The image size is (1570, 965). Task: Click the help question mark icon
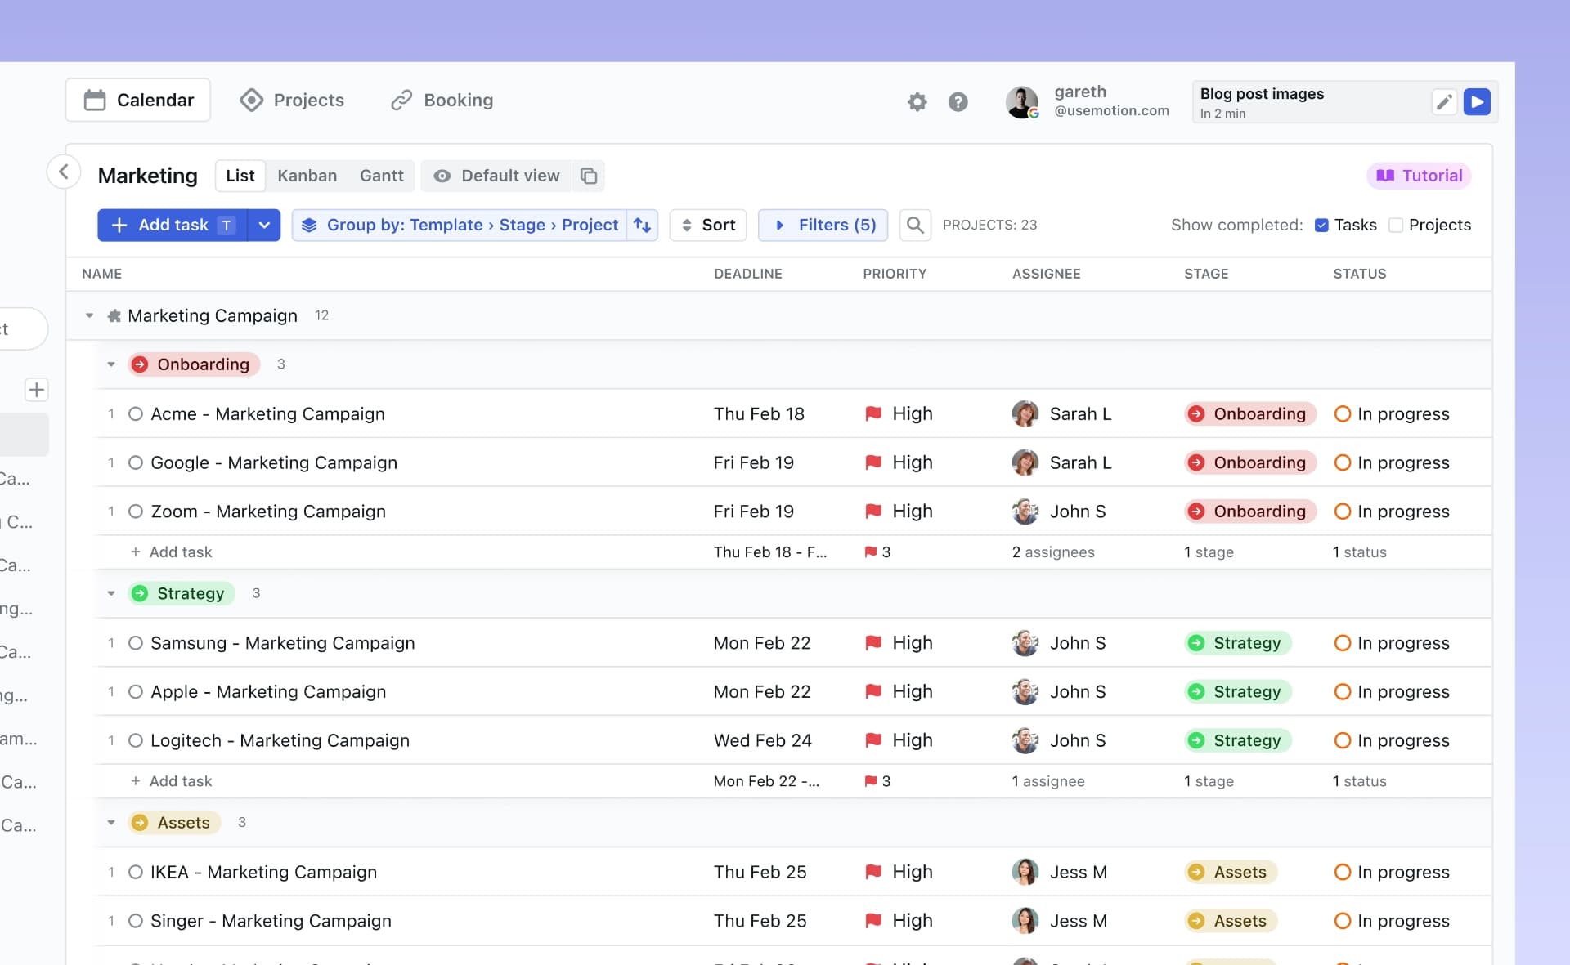click(958, 101)
